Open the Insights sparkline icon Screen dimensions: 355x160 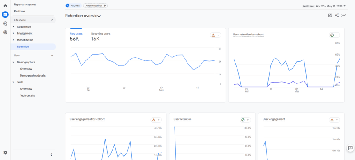(x=343, y=15)
